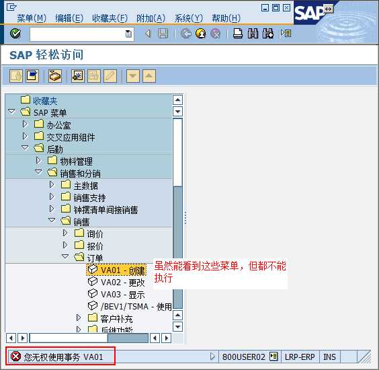379x370 pixels.
Task: Collapse the SAP 菜单 node
Action: 11,111
